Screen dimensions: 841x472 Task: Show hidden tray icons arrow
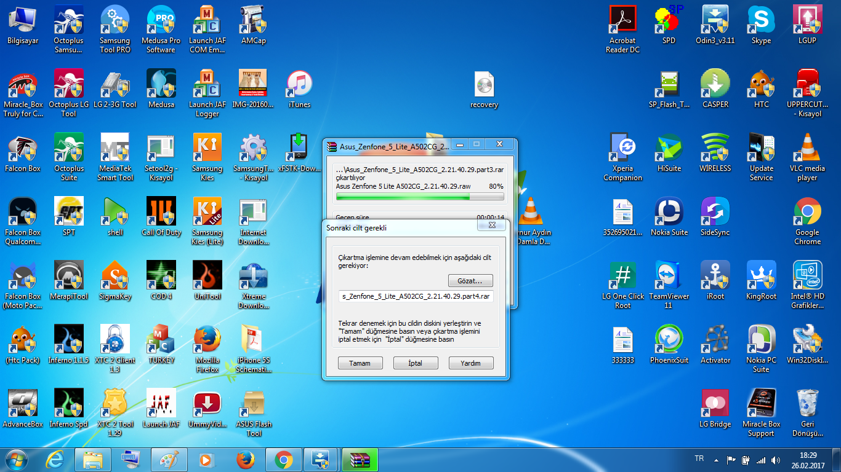coord(716,460)
